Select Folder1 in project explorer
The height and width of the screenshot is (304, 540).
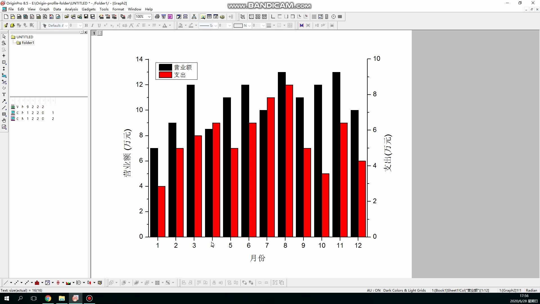tap(28, 43)
